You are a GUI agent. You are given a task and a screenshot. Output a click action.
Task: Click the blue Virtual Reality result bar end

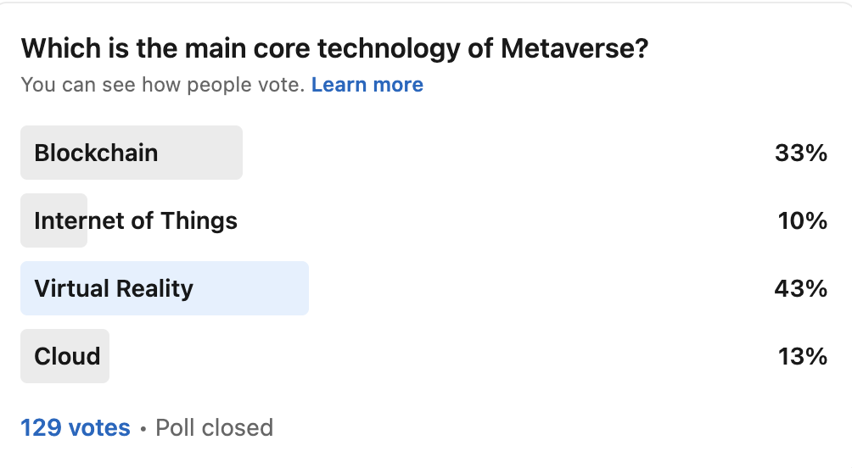coord(293,288)
